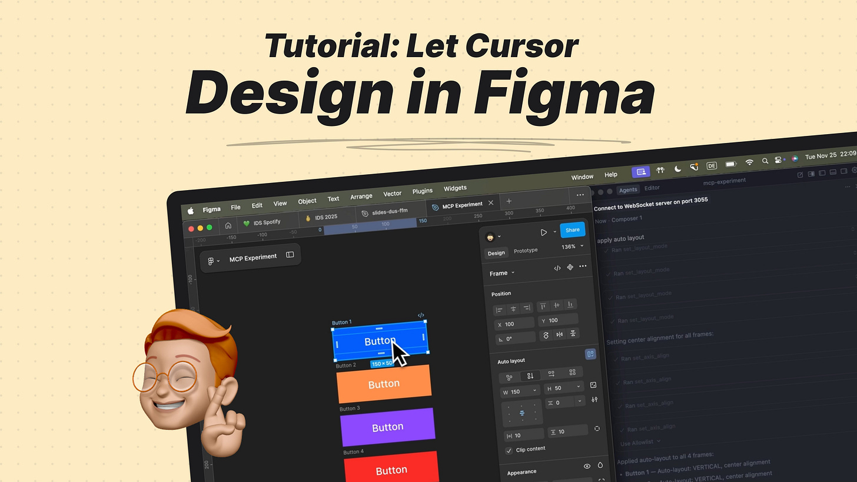Flip vertically with the flip icon
Viewport: 857px width, 482px height.
pos(573,333)
